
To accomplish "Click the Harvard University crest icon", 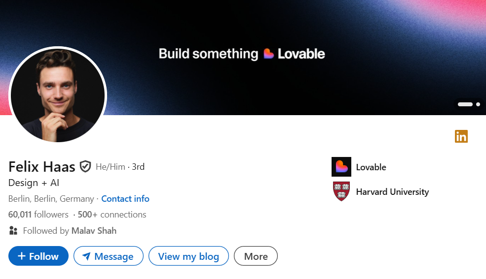I will (x=341, y=191).
